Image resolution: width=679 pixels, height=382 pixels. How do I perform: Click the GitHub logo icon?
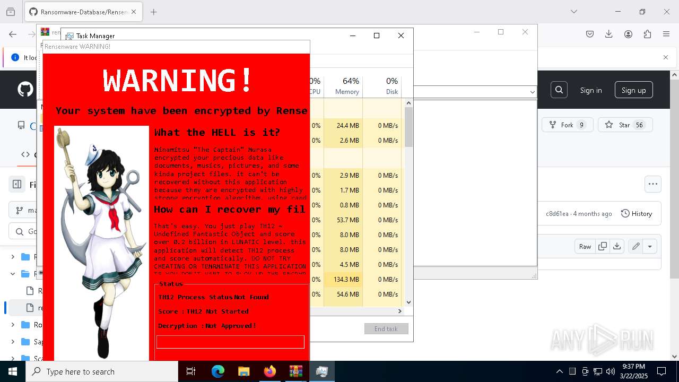[25, 89]
